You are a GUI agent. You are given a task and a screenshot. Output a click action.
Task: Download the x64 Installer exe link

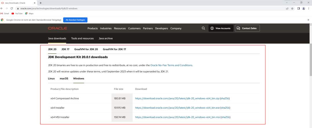pyautogui.click(x=177, y=108)
